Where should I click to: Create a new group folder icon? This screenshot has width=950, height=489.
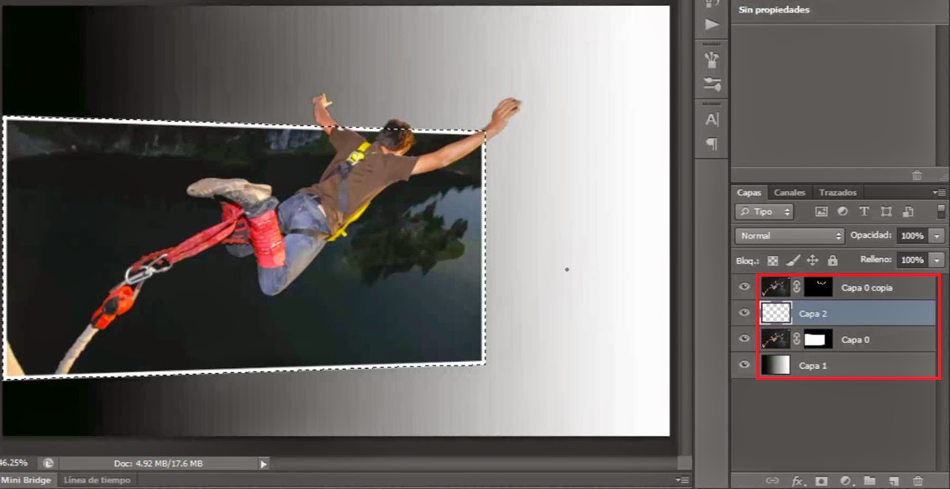869,481
